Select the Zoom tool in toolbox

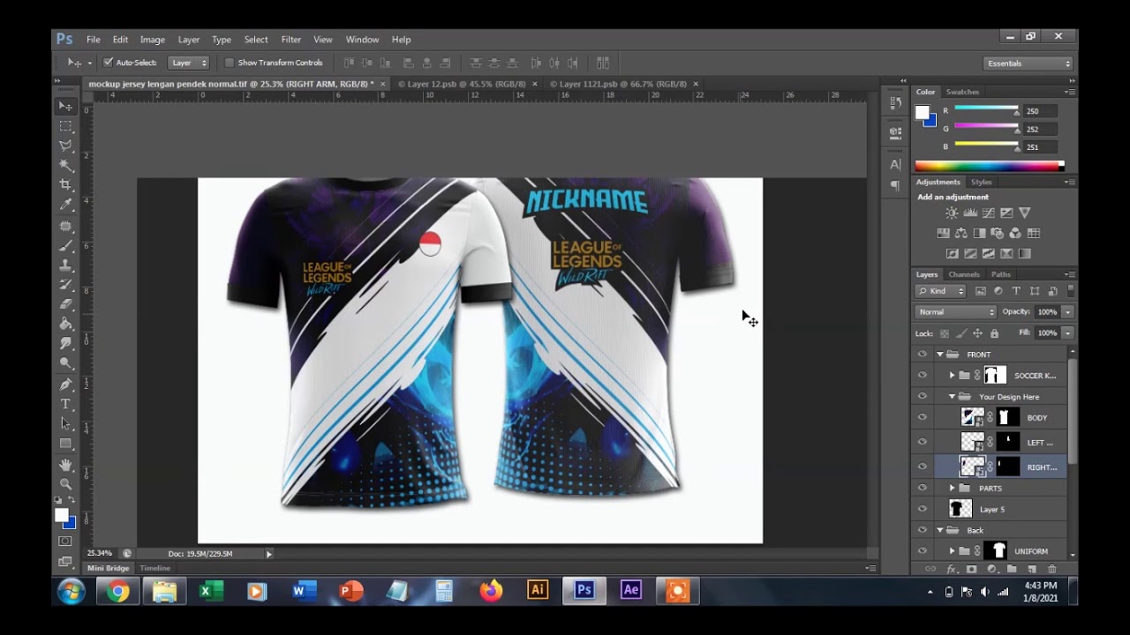coord(66,484)
